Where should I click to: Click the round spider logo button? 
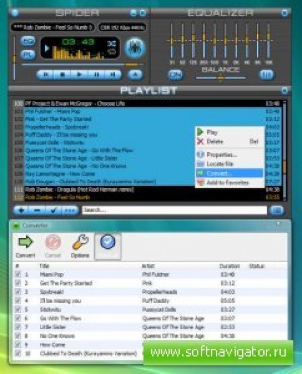pyautogui.click(x=135, y=48)
